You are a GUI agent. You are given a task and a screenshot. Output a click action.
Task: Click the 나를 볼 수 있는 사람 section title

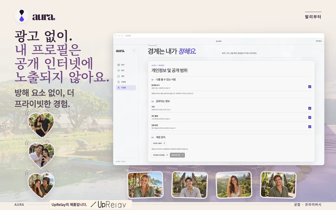[166, 80]
